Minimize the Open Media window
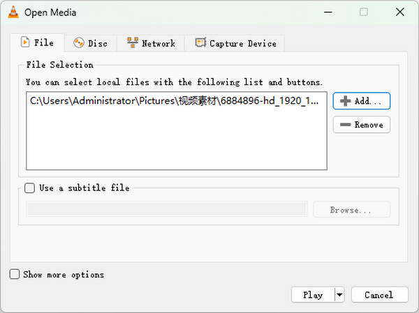The height and width of the screenshot is (313, 419). click(x=328, y=12)
